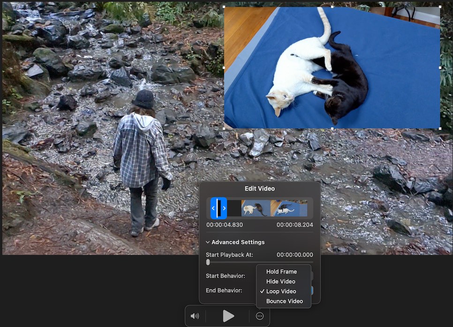Open the more options ellipsis button
The width and height of the screenshot is (453, 327).
coord(260,316)
